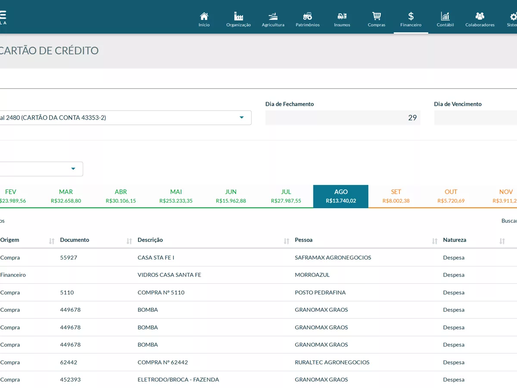The height and width of the screenshot is (388, 517).
Task: Go to Início home icon
Action: point(204,16)
